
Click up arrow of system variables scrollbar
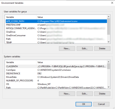point(109,62)
